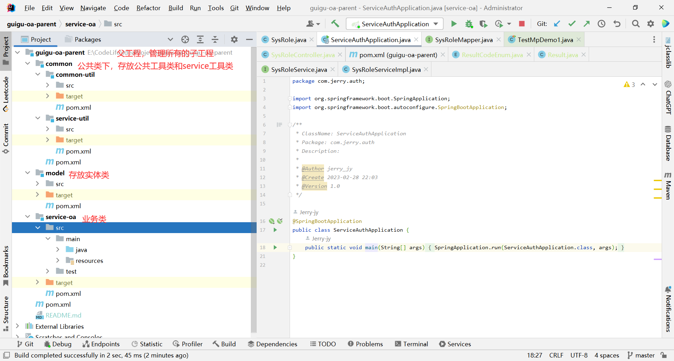Open Git history clock icon

click(601, 24)
